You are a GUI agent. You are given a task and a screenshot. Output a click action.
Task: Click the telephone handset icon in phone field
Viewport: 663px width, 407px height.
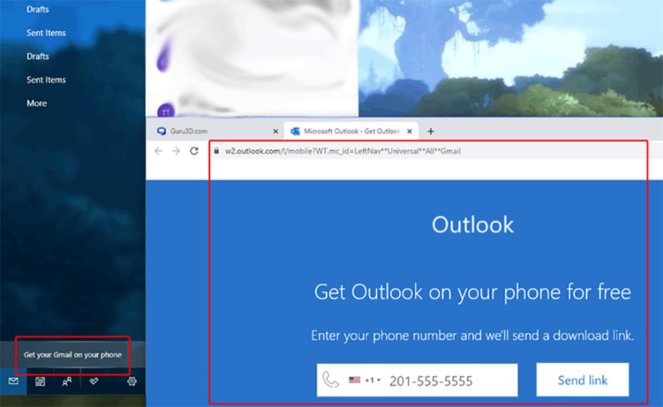[x=330, y=380]
